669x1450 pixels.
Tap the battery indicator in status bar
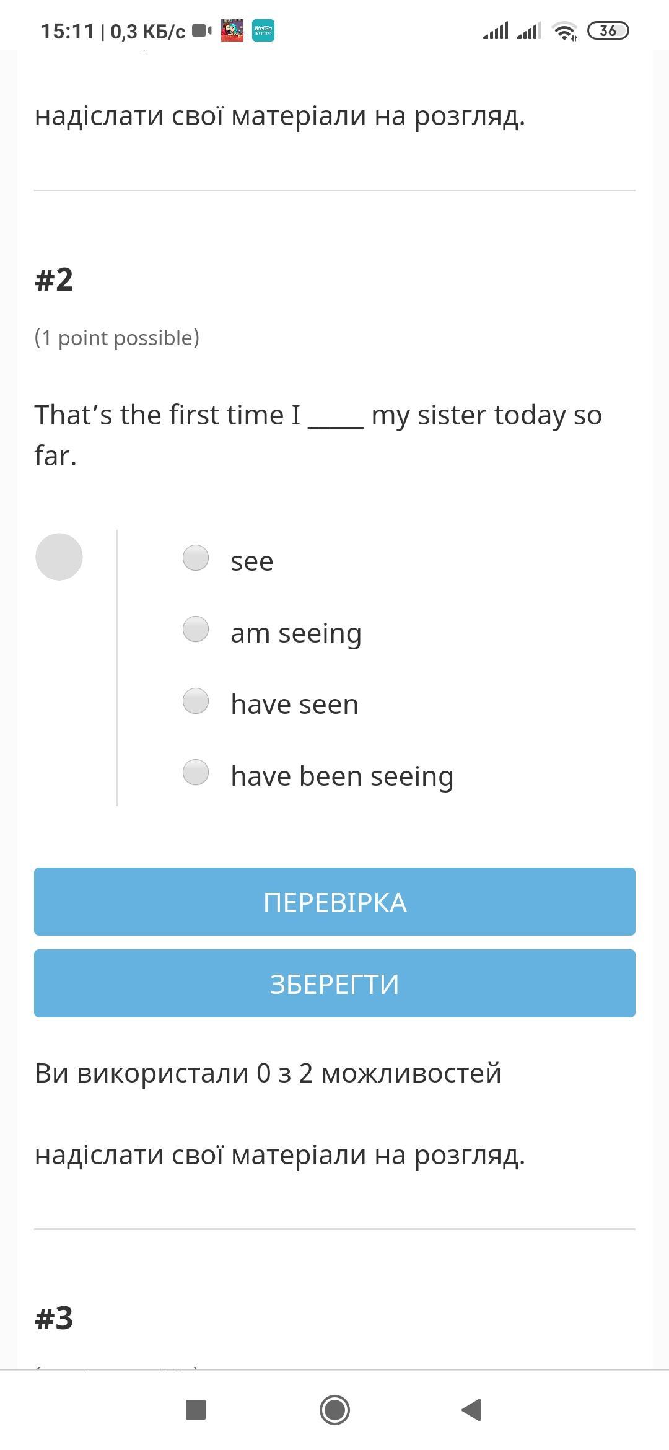coord(608,30)
